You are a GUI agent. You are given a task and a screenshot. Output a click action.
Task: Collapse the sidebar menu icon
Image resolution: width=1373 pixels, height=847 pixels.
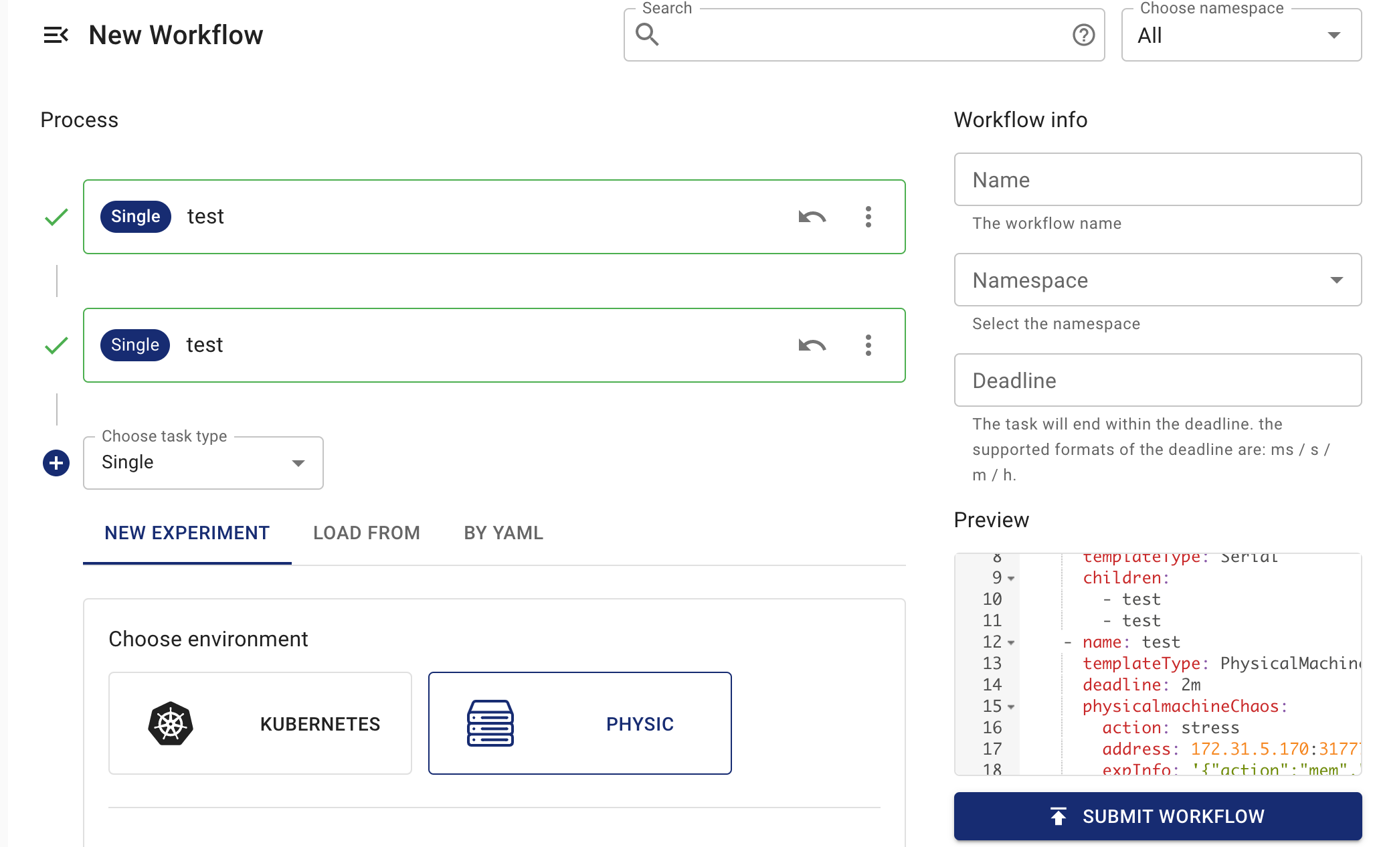[56, 35]
